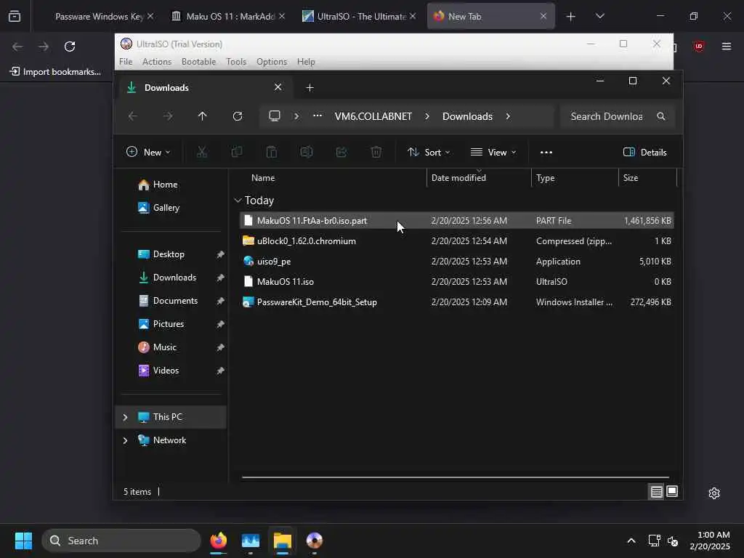The height and width of the screenshot is (558, 744).
Task: Open the UltraISO Options menu
Action: point(272,62)
